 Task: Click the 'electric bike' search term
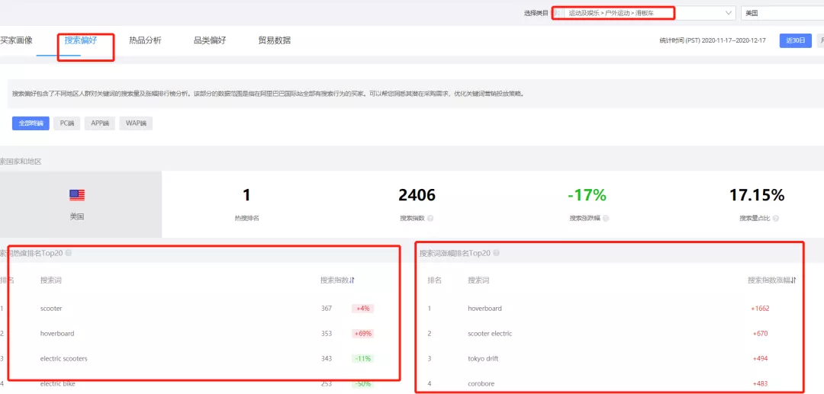(x=57, y=384)
